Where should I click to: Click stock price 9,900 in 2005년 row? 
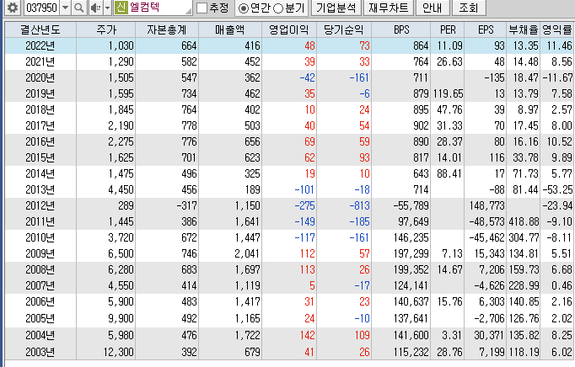tap(121, 318)
